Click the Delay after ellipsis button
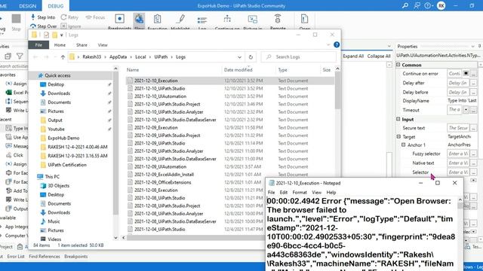This screenshot has width=483, height=271. click(x=473, y=83)
